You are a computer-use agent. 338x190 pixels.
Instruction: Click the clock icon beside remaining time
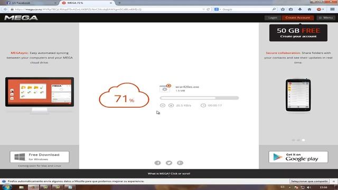coord(203,106)
